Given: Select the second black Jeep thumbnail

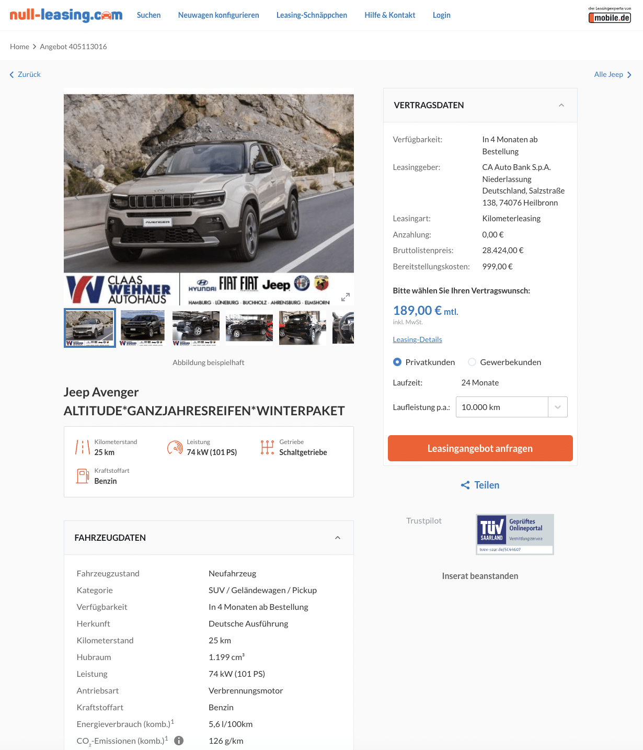Looking at the screenshot, I should [196, 328].
